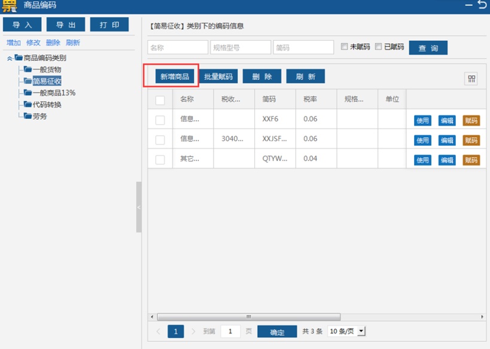
Task: Select the 一般商品13% folder
Action: click(x=54, y=93)
